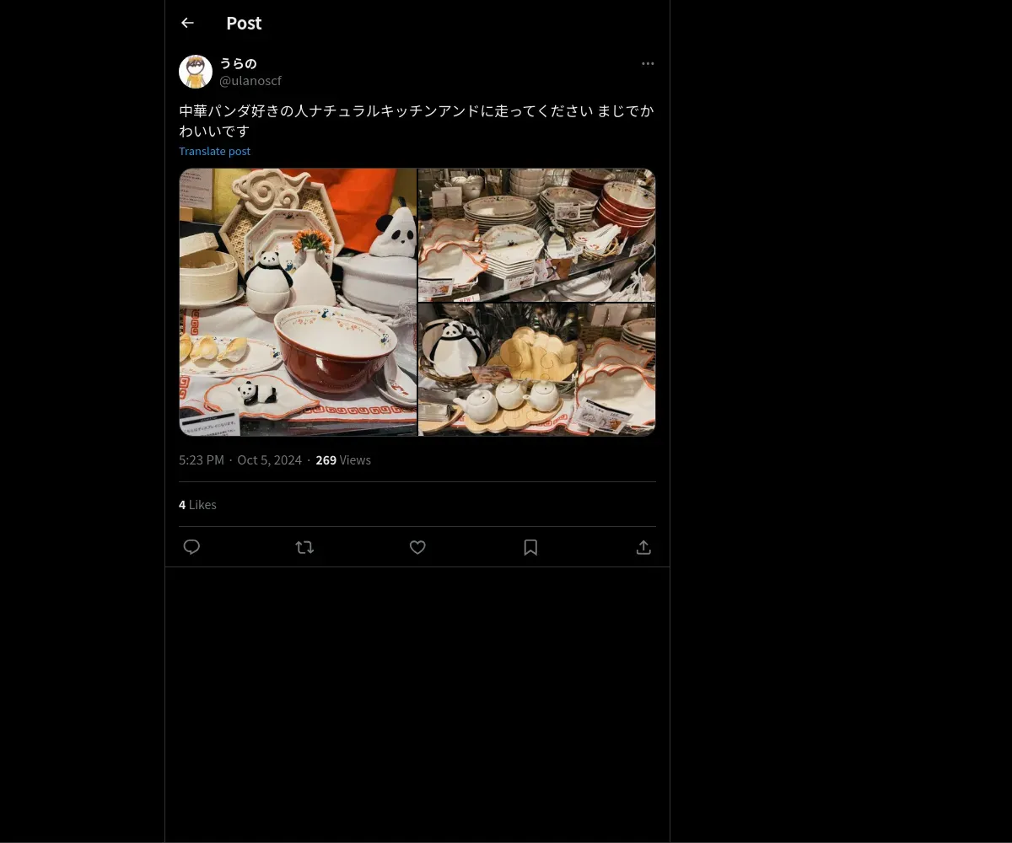Open the display name うらの
This screenshot has width=1012, height=843.
[x=238, y=63]
